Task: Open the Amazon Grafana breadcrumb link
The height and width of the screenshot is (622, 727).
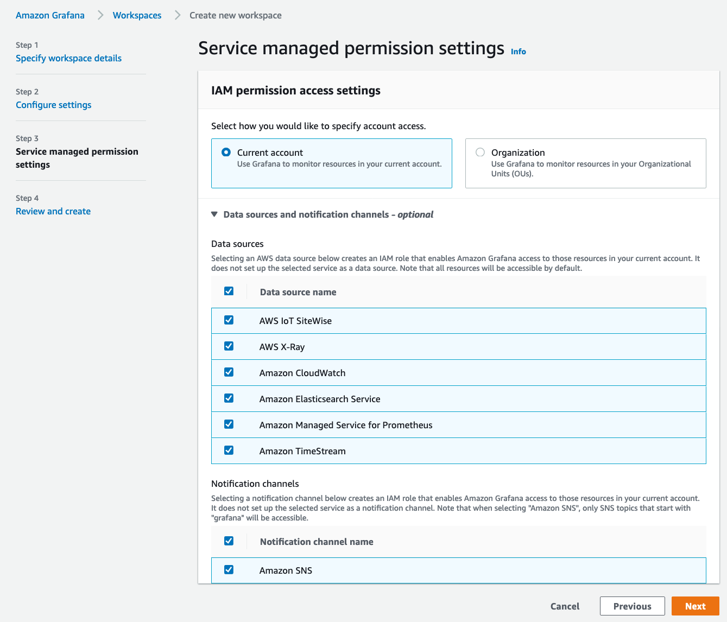Action: pyautogui.click(x=50, y=15)
